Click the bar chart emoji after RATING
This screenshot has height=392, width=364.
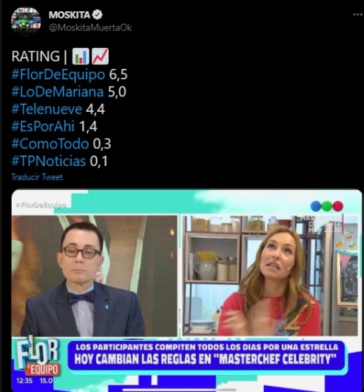pos(81,56)
